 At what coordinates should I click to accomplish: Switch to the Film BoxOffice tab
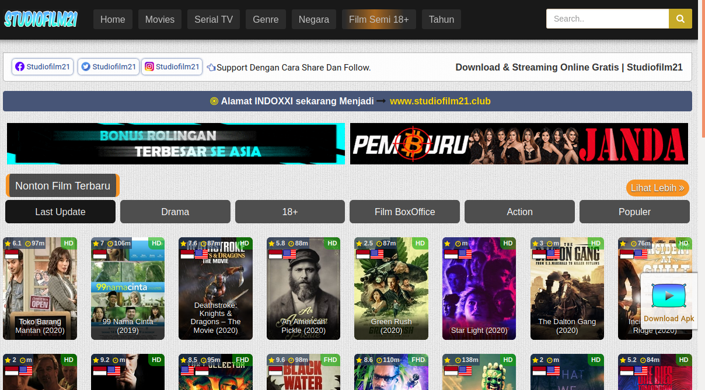pos(404,212)
